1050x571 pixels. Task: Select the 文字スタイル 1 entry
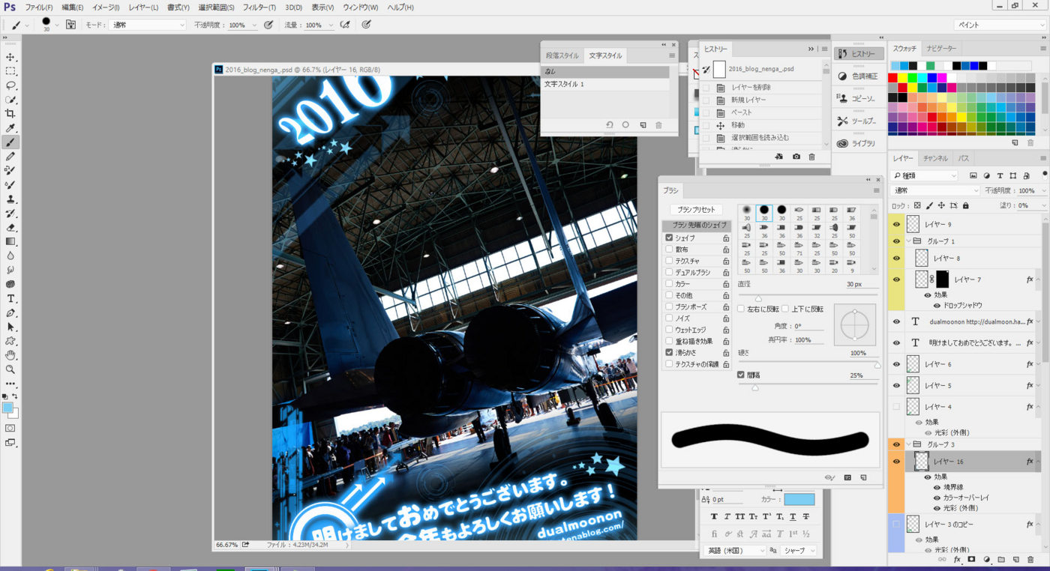(606, 85)
